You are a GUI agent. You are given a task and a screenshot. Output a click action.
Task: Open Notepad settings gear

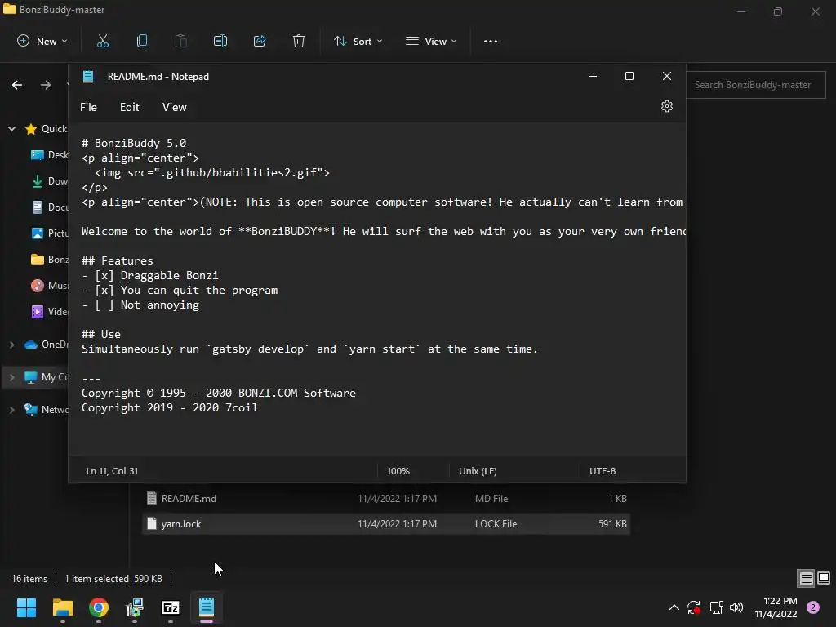666,107
